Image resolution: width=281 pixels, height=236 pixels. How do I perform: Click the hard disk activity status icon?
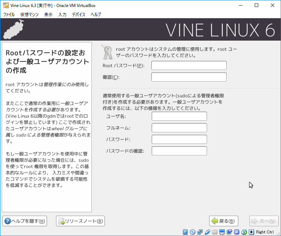[x=185, y=232]
